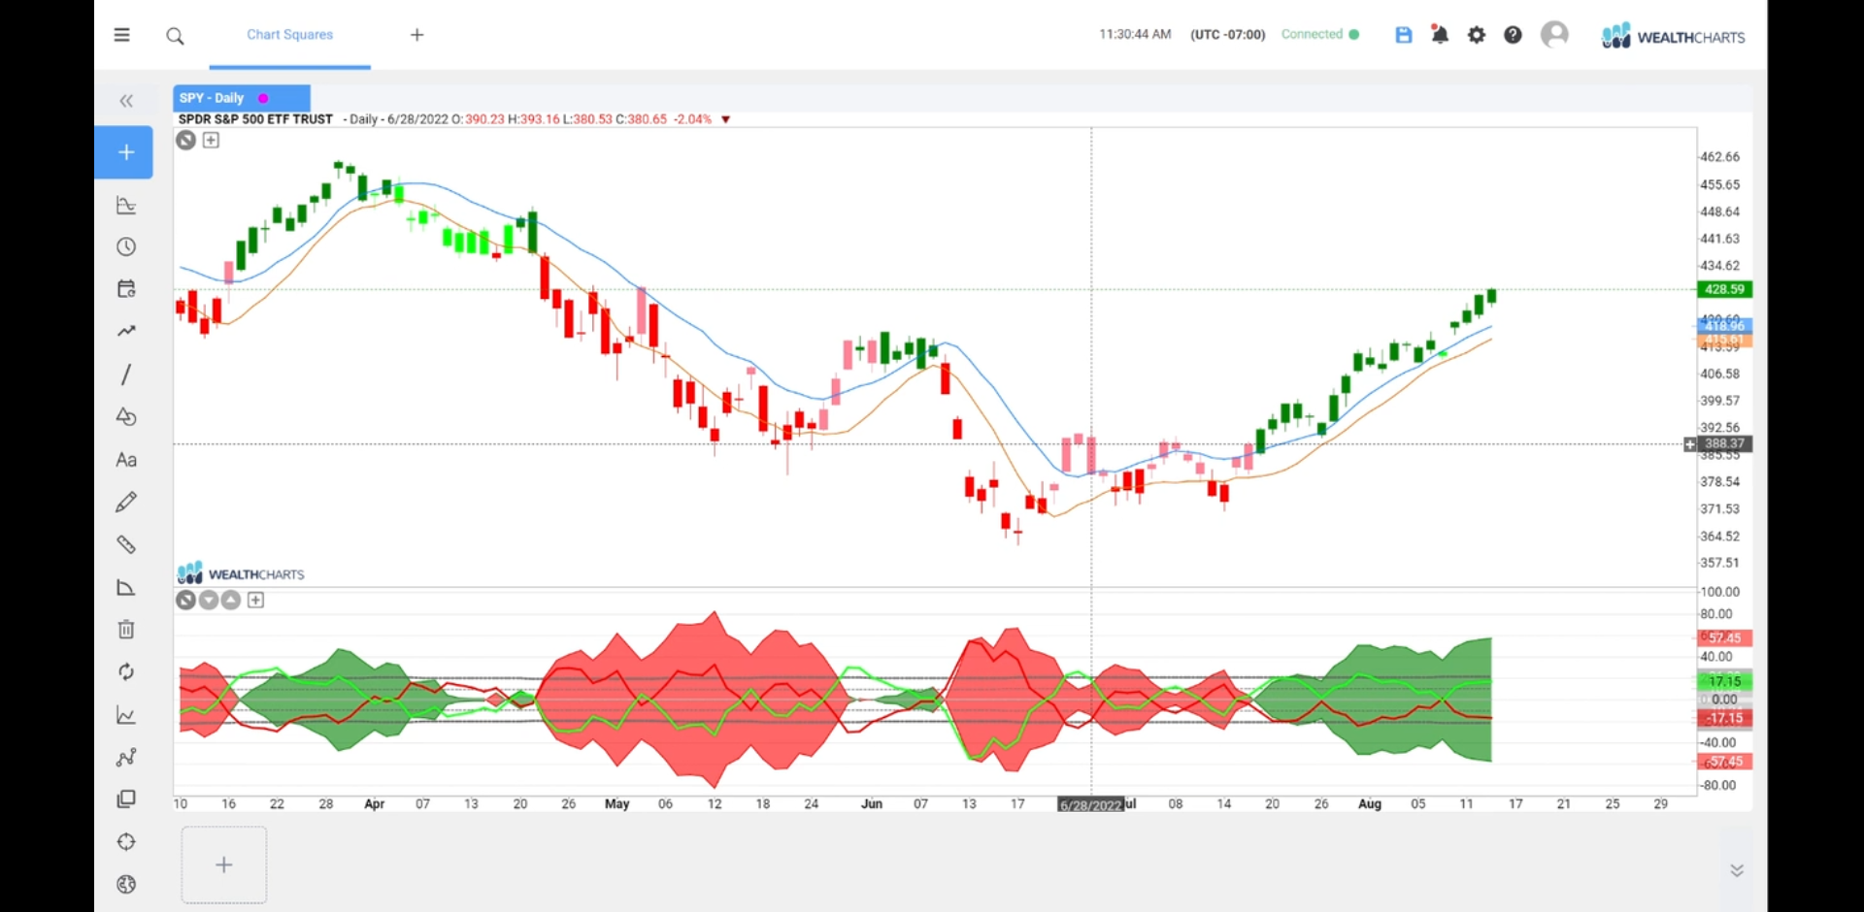This screenshot has width=1864, height=912.
Task: Open the node path tool icon
Action: point(126,757)
